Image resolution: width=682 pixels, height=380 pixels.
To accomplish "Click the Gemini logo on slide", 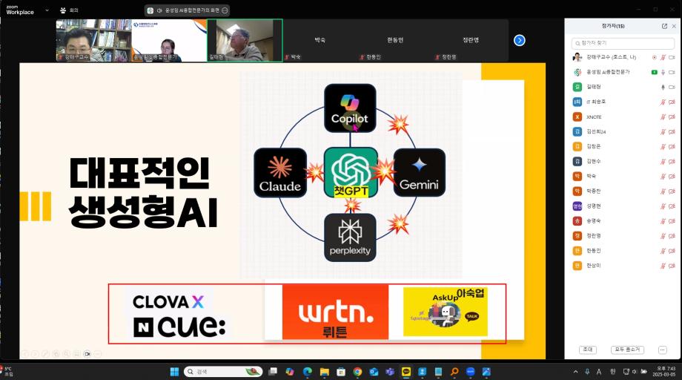I will pyautogui.click(x=420, y=172).
